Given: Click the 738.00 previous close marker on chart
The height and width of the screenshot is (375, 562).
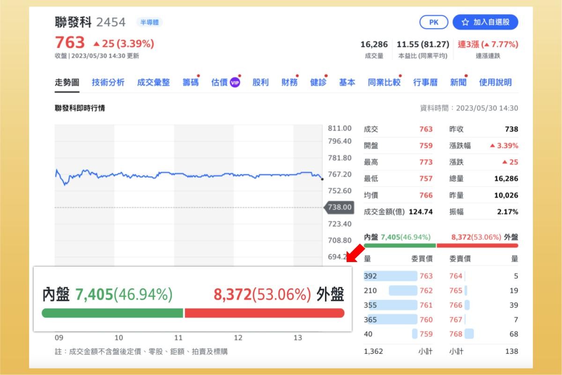Looking at the screenshot, I should pyautogui.click(x=339, y=207).
